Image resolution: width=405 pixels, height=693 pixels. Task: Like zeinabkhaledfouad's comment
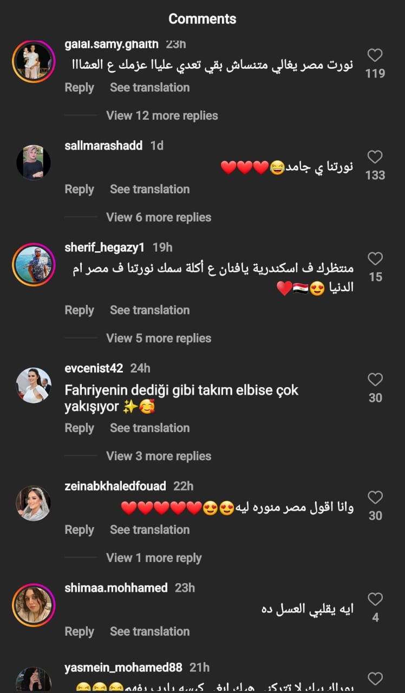pos(375,498)
